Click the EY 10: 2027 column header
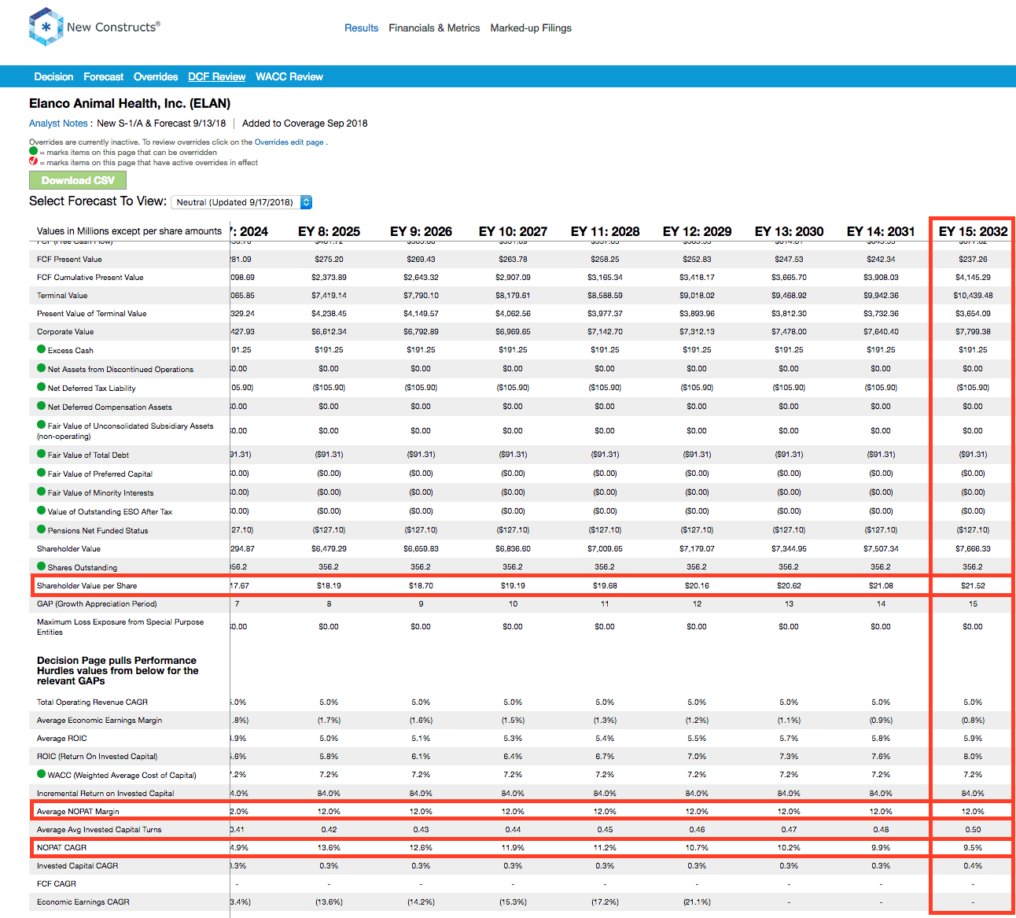Screen dimensions: 1016x918 513,231
